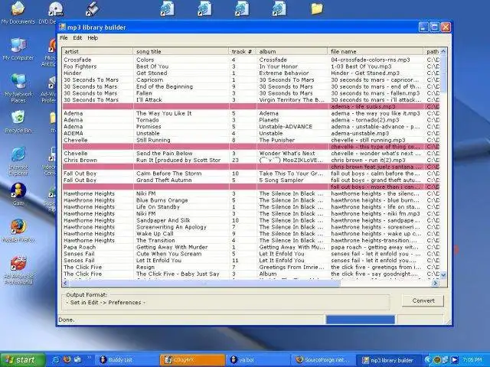This screenshot has height=367, width=490.
Task: Select the Crossfade Colors row
Action: [x=251, y=60]
